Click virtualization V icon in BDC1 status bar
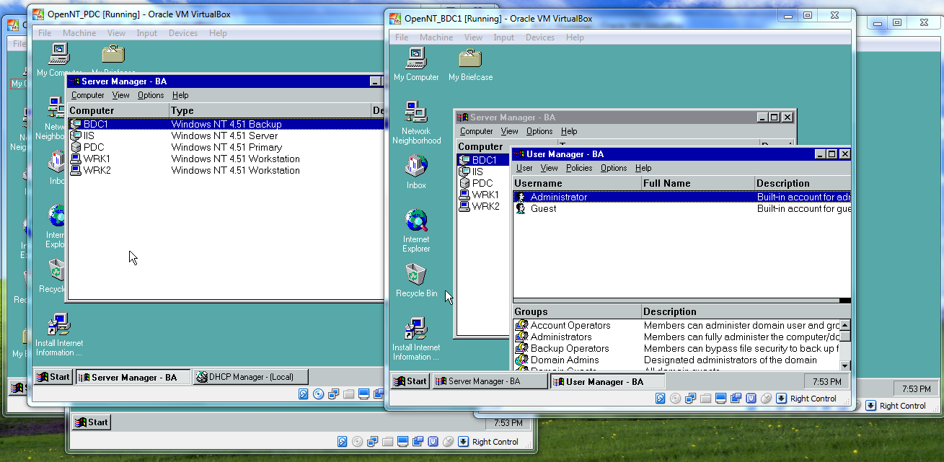Screen dimensions: 944x462 pos(751,399)
